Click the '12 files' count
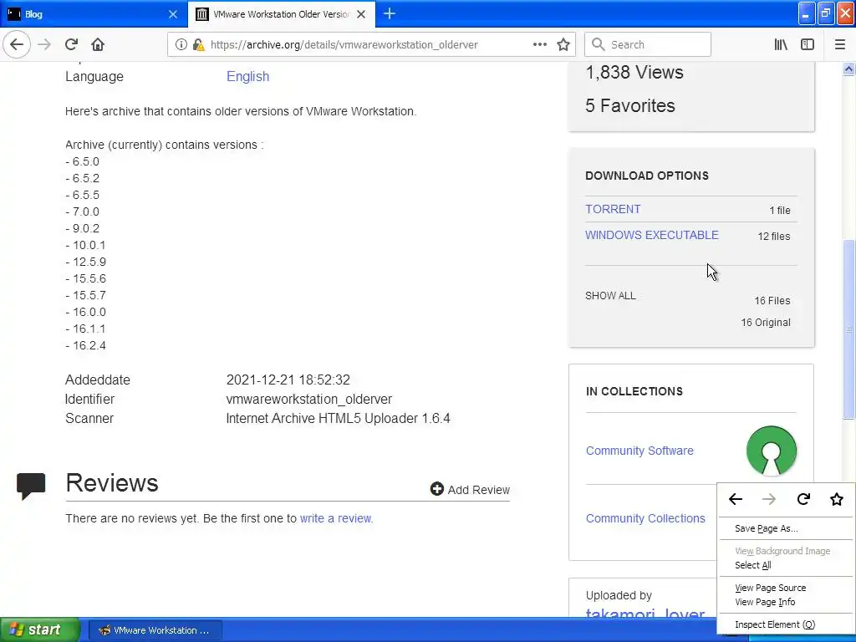Screen dimensions: 856x642 [773, 237]
